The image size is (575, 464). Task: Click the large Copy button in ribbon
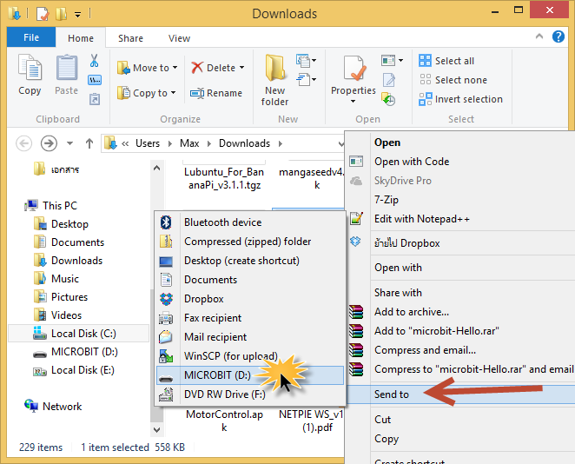pyautogui.click(x=30, y=75)
